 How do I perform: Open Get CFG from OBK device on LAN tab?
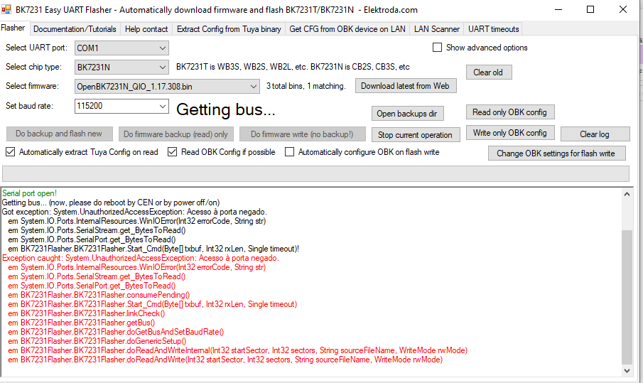(347, 29)
